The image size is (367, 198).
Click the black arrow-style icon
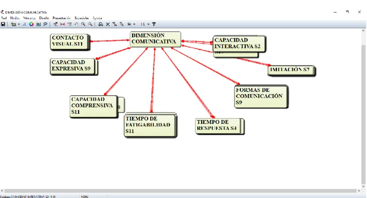129,24
